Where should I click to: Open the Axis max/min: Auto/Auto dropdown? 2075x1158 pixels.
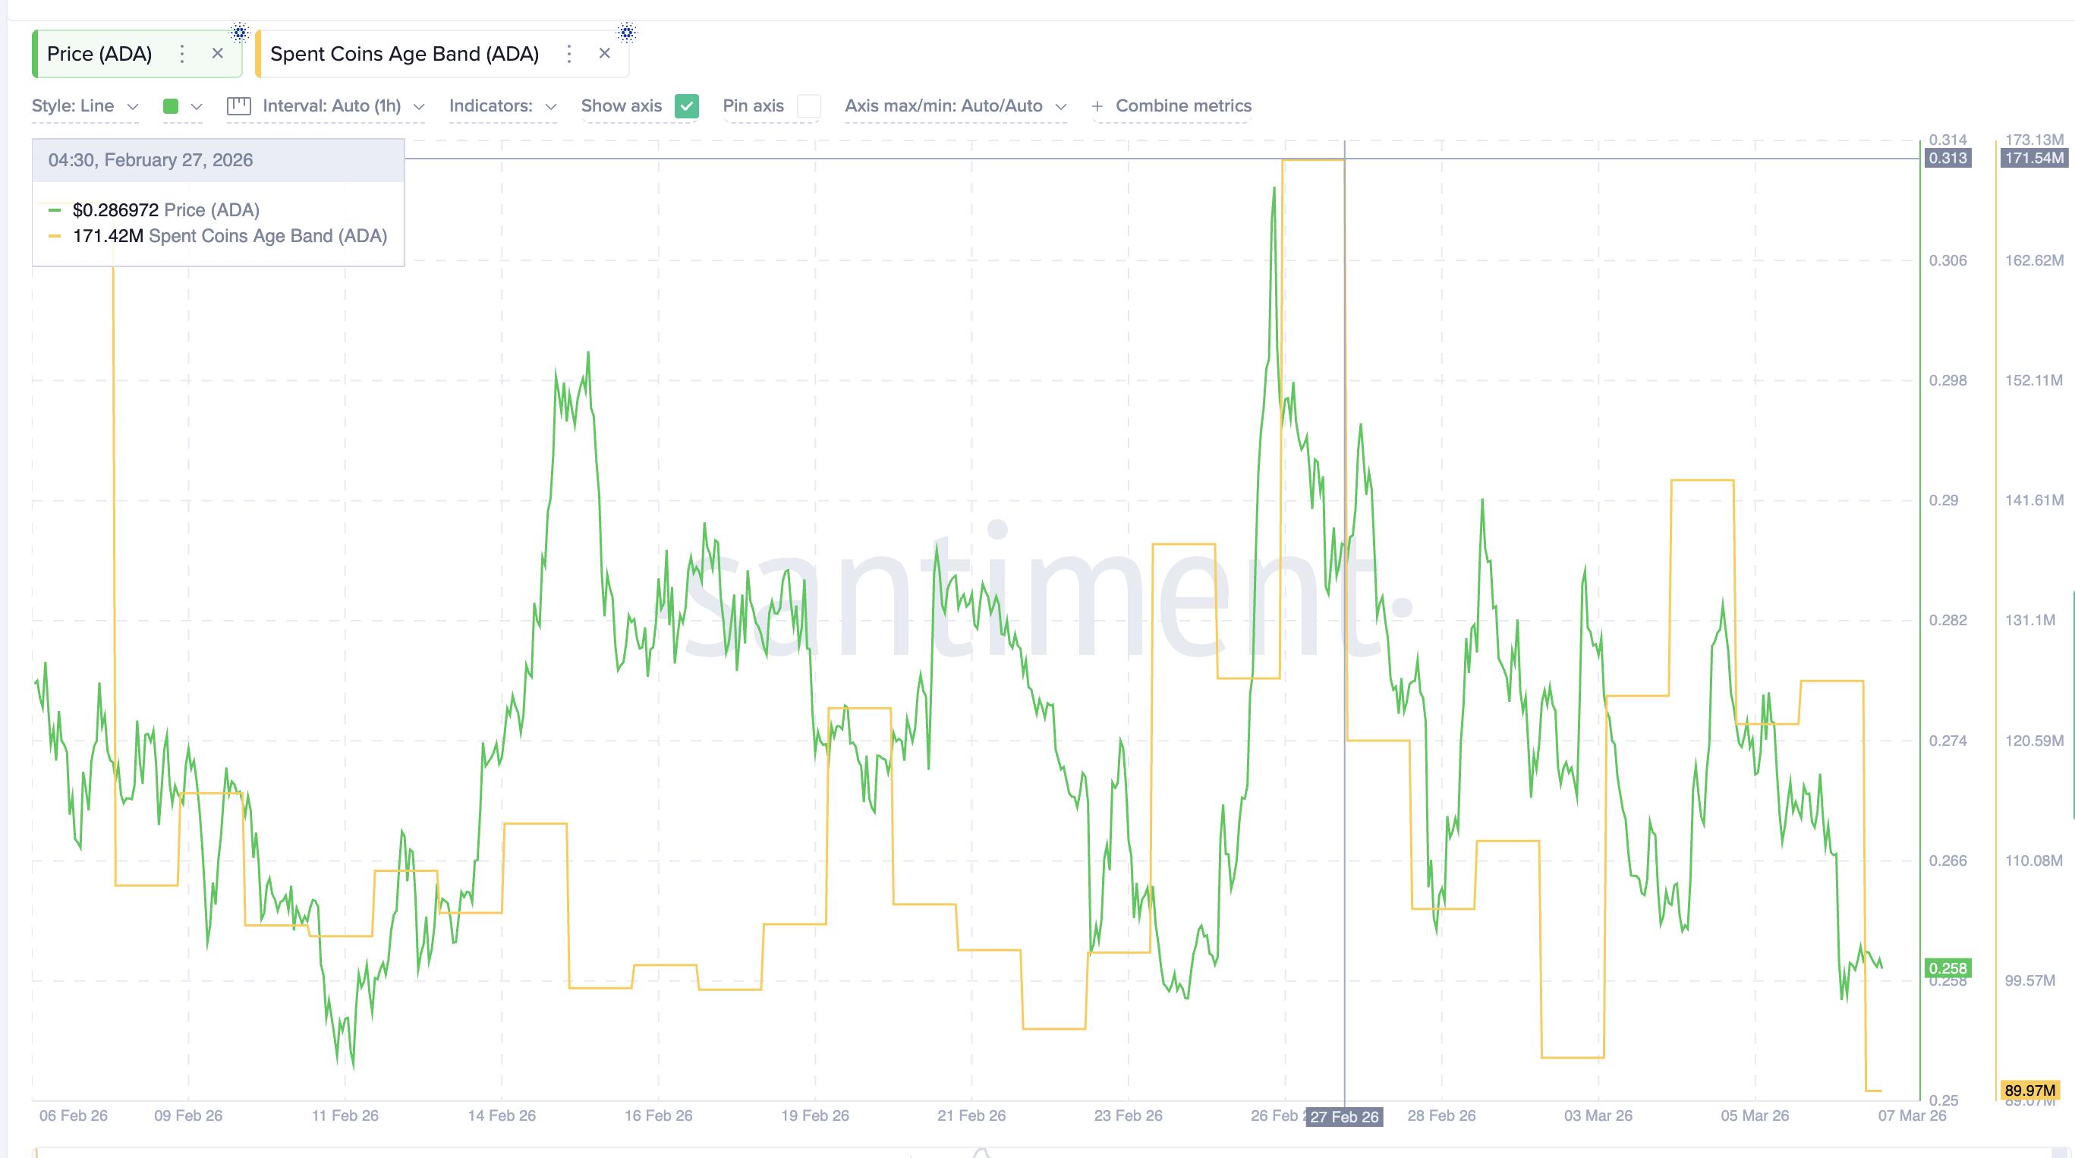(x=957, y=105)
